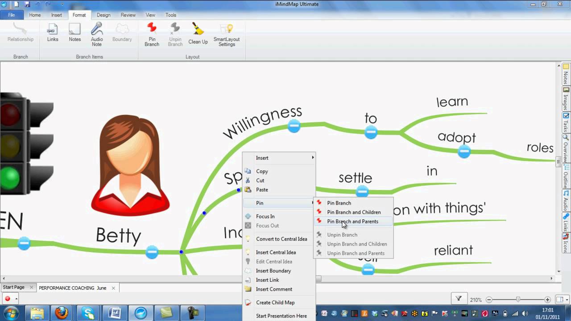Image resolution: width=571 pixels, height=321 pixels.
Task: Open the Notes side panel
Action: [x=566, y=74]
